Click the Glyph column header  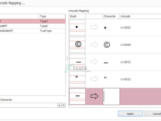point(77,16)
